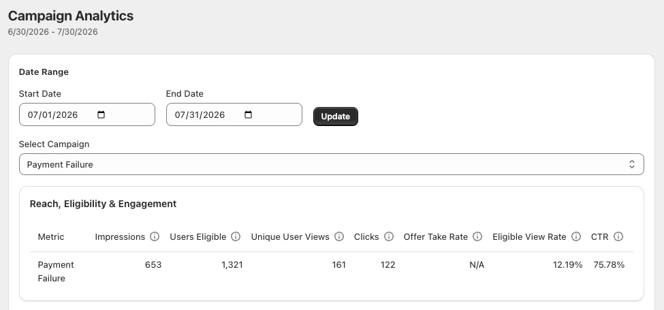Viewport: 664px width, 310px height.
Task: Open the Select Campaign dropdown
Action: click(x=332, y=164)
